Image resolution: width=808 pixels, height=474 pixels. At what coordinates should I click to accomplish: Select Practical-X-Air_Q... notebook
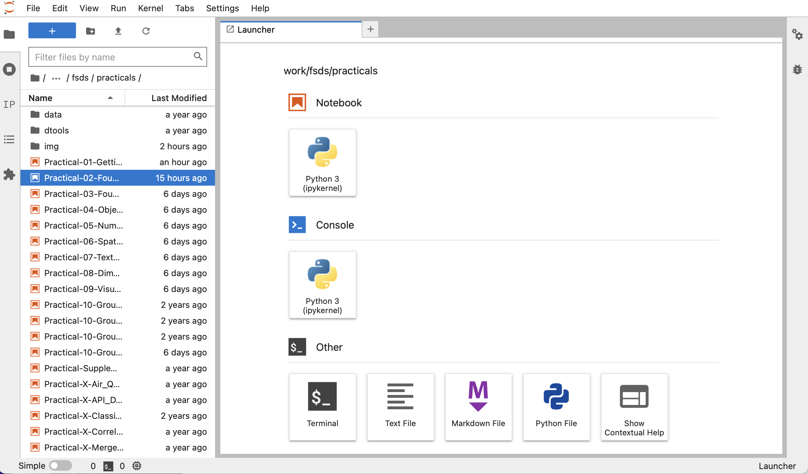118,384
